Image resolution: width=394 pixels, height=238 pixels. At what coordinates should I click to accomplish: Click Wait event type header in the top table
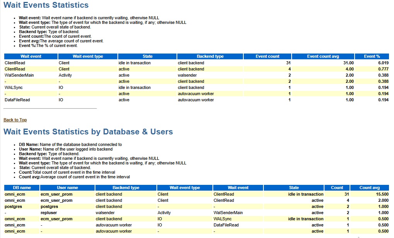(x=88, y=56)
